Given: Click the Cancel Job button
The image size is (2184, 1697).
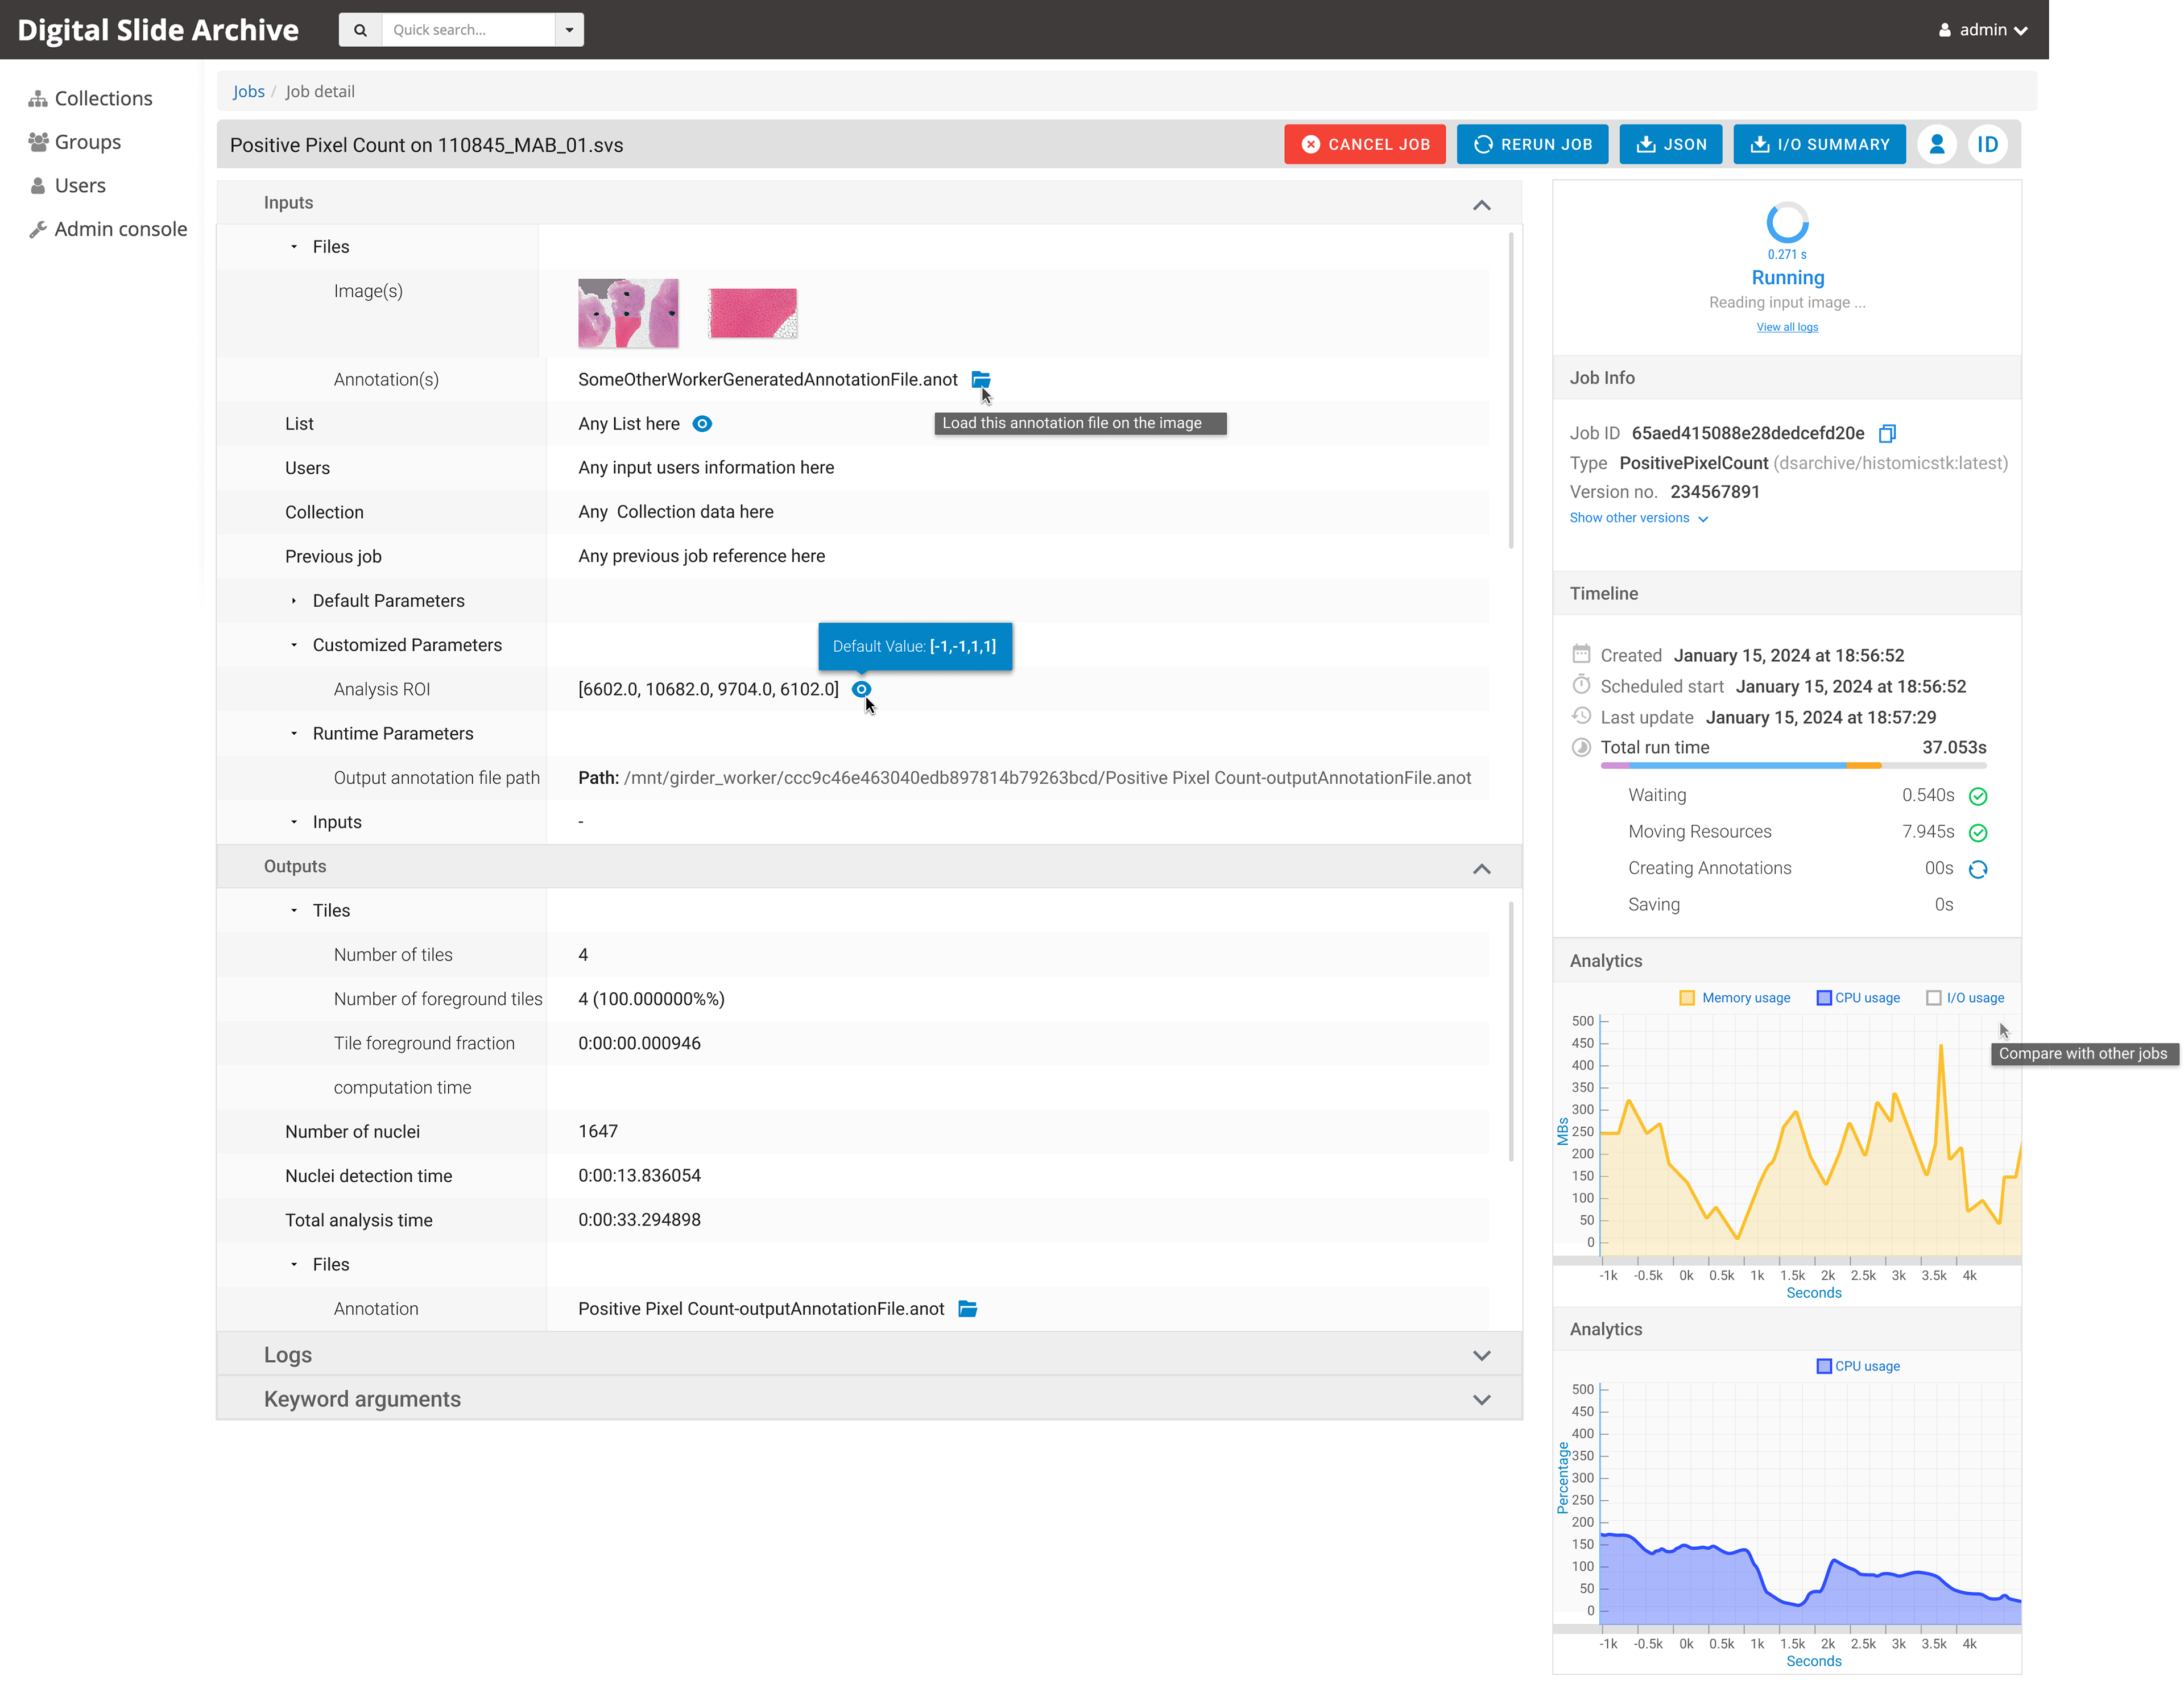Looking at the screenshot, I should click(x=1364, y=144).
